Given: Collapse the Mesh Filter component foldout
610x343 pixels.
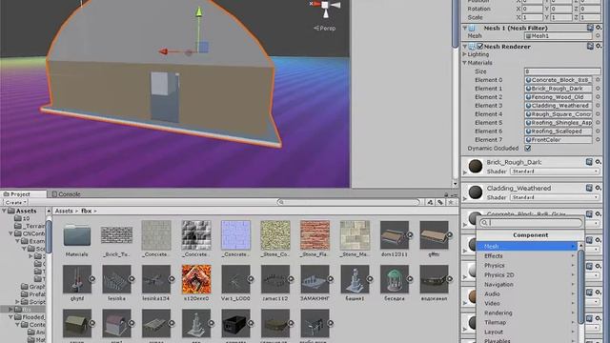Looking at the screenshot, I should 465,28.
